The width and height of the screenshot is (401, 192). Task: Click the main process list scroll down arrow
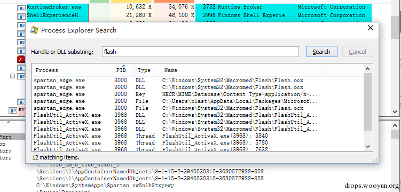[395, 112]
